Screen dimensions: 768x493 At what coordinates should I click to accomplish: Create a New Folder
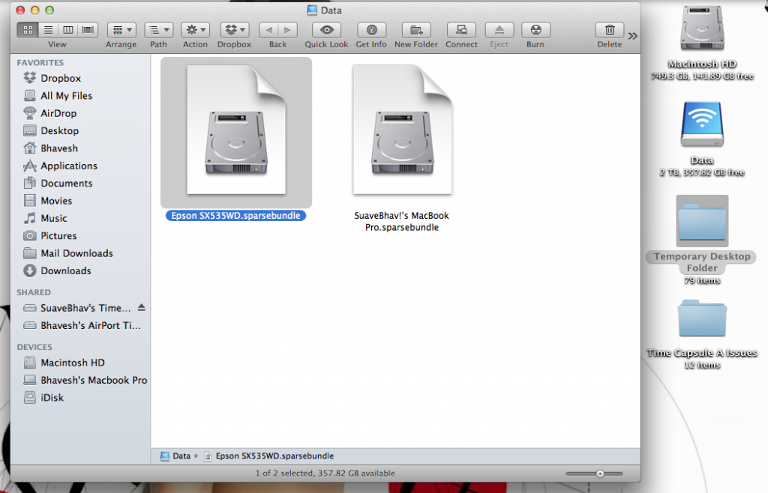tap(416, 30)
